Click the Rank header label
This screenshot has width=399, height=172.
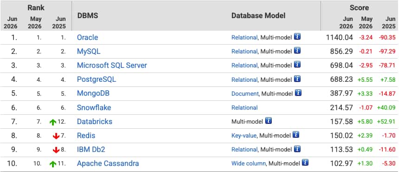pos(36,7)
